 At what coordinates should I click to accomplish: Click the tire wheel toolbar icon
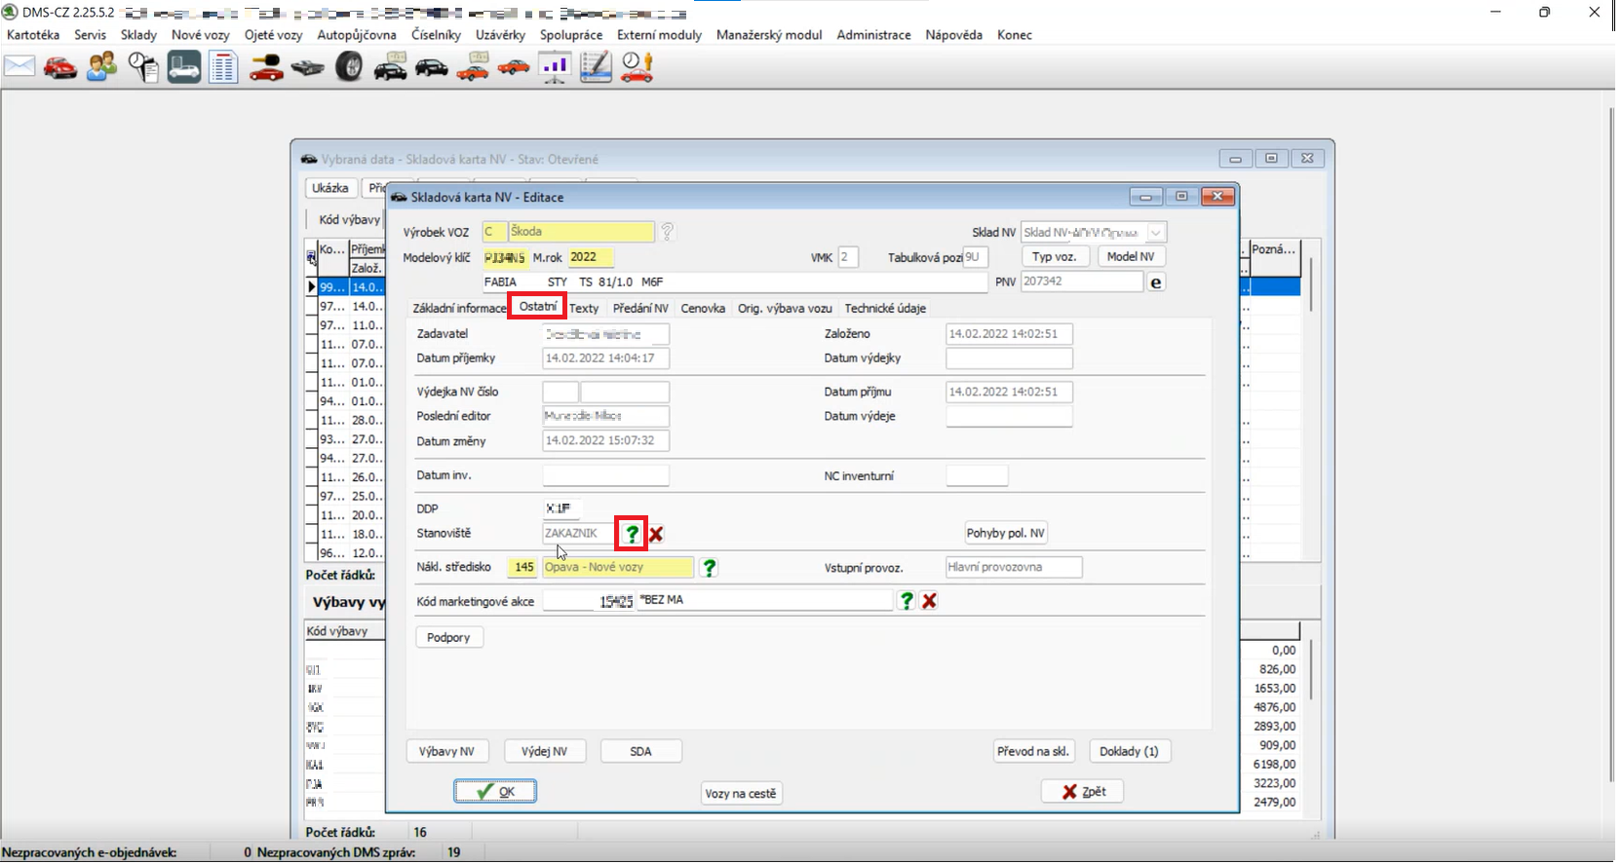point(349,66)
